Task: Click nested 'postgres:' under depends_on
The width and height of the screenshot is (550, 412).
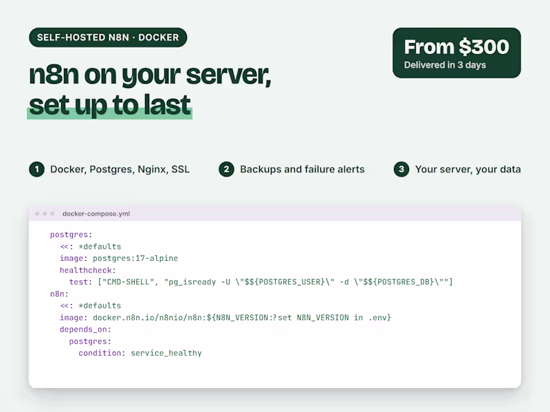Action: (x=90, y=341)
